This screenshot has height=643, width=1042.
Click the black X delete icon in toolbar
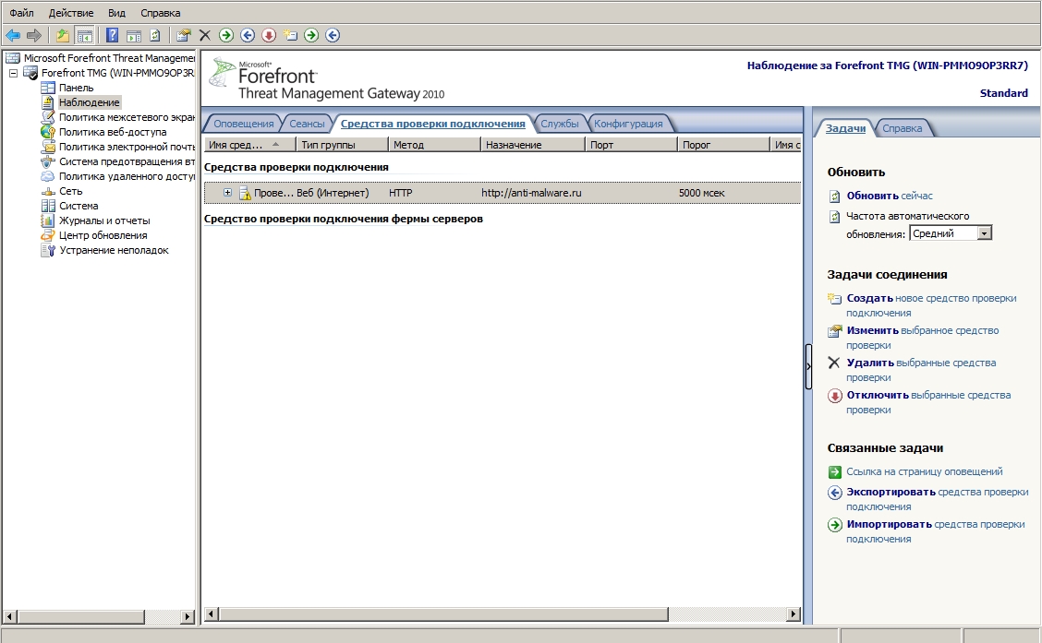pos(205,35)
